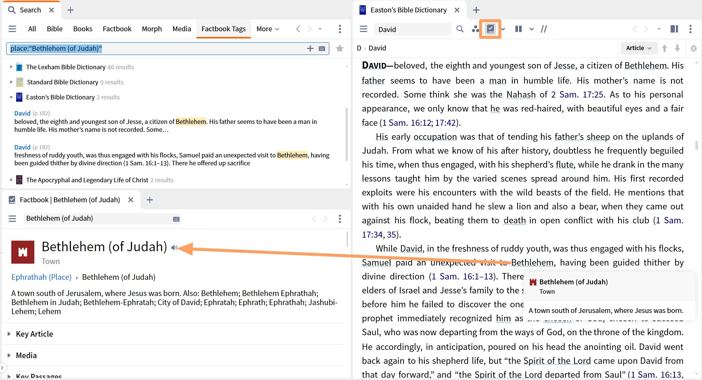Save search with the star favorite icon
Image resolution: width=702 pixels, height=380 pixels.
[339, 48]
